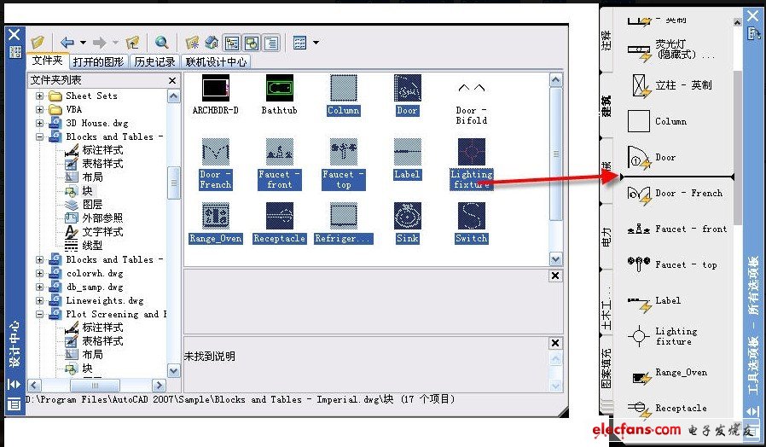The image size is (766, 447).
Task: Click the Search magnifier icon
Action: (162, 43)
